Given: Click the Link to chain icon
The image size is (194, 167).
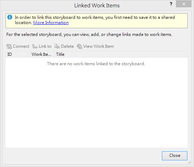Looking at the screenshot, I should [x=34, y=46].
